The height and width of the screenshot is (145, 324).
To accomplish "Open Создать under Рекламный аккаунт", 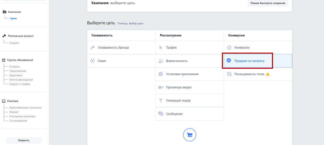I will point(14,43).
